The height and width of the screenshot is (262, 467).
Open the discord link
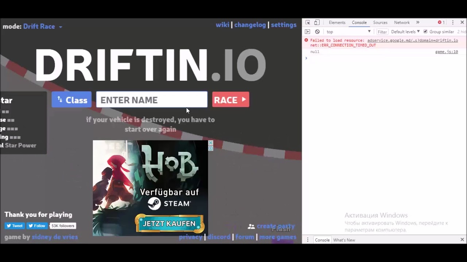pos(219,237)
